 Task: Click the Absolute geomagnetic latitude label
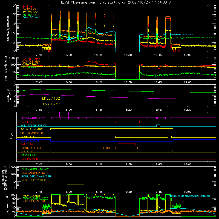[x=189, y=196]
